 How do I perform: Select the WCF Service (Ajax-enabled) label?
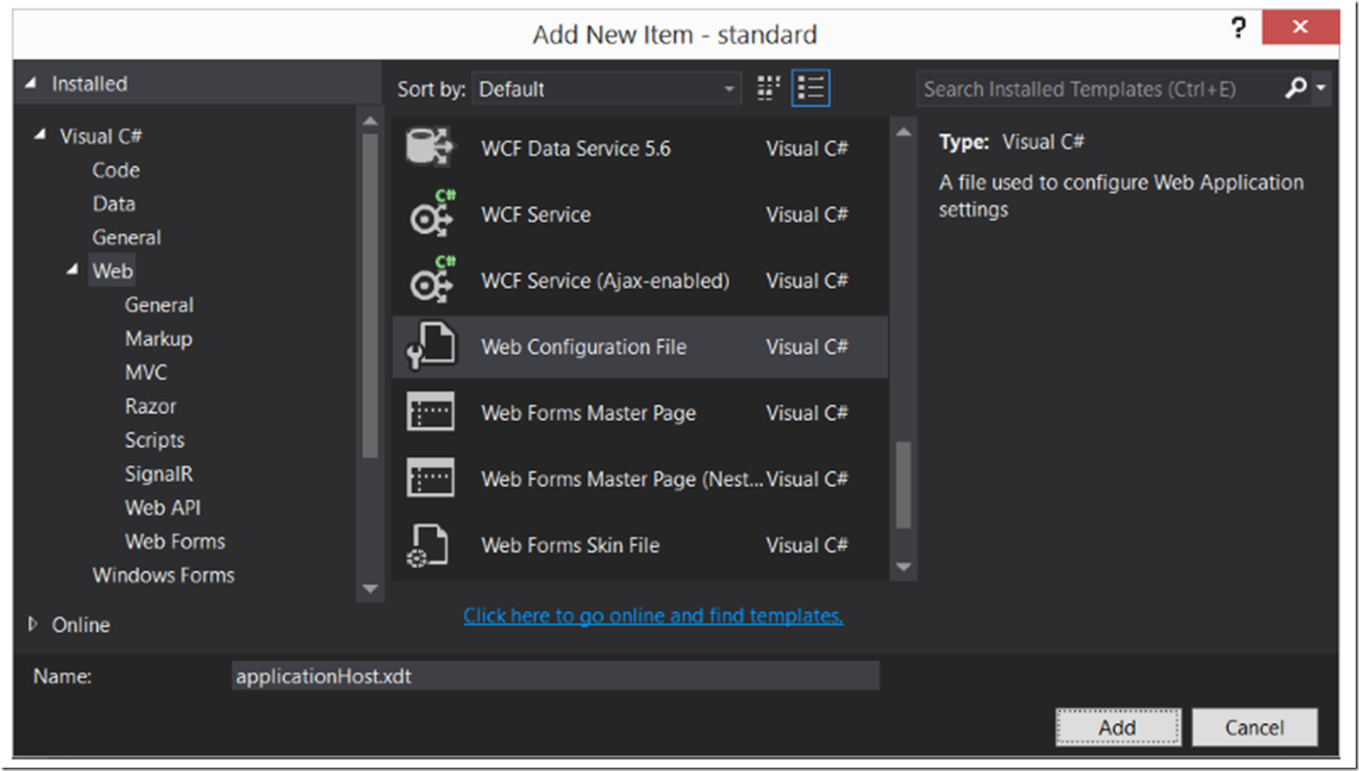605,281
